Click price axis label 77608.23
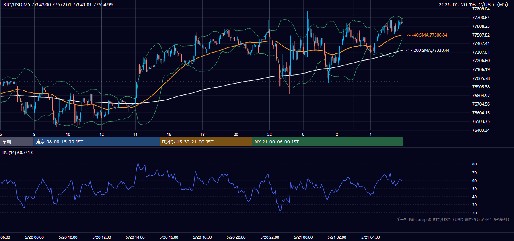The width and height of the screenshot is (514, 241). point(481,26)
